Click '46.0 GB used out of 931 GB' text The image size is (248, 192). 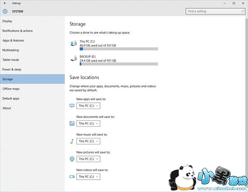point(98,45)
